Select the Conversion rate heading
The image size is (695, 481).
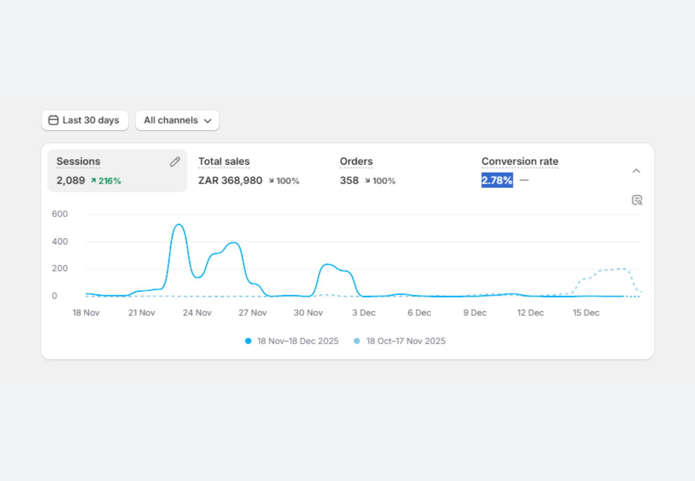[520, 161]
